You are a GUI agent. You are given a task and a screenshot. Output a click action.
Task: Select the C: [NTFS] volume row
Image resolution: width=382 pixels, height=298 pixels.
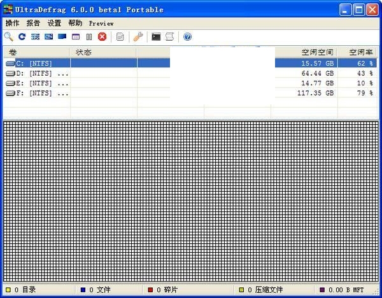click(190, 63)
